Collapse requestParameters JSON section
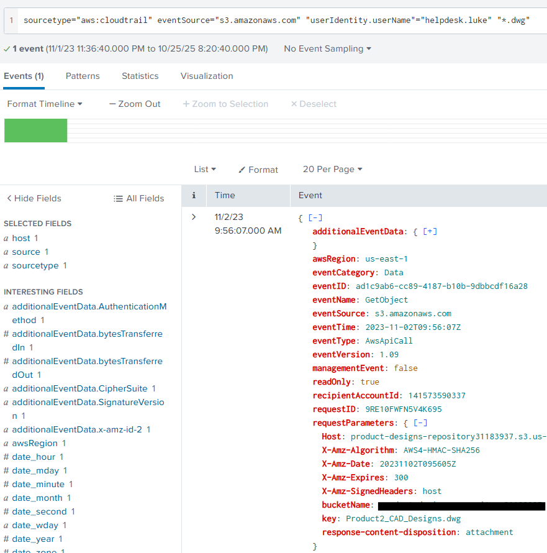547x553 pixels. pos(420,423)
